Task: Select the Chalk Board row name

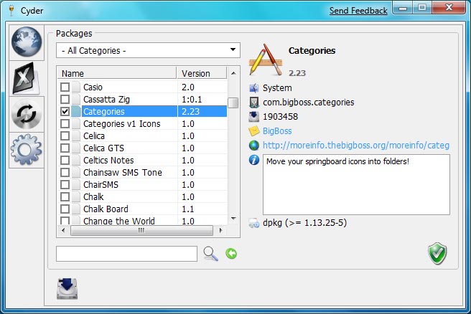Action: 106,209
